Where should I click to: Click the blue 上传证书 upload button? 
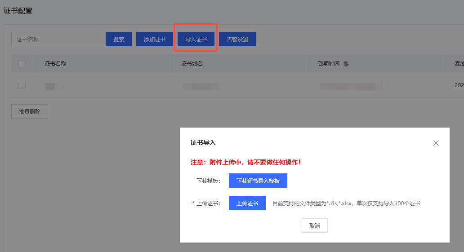click(x=247, y=203)
